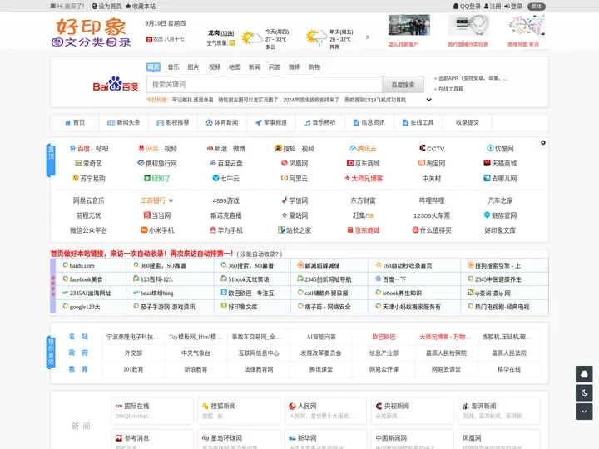Open 影视推荐 navigation item
Screen dimensions: 599x449
pos(173,122)
